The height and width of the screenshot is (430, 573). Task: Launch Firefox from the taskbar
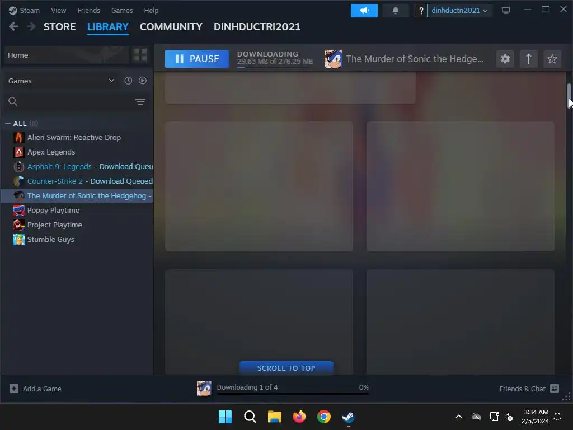coord(299,417)
